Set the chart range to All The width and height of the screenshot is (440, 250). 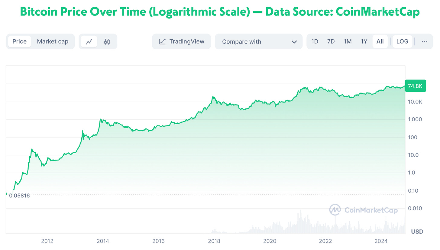tap(380, 41)
